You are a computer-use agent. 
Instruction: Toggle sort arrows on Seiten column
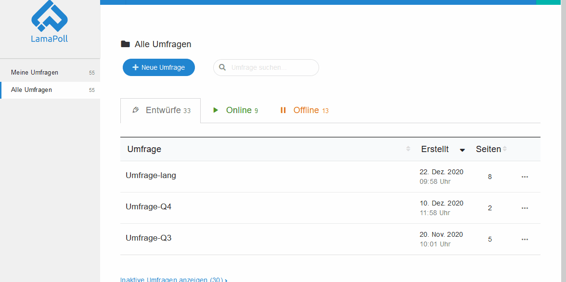tap(505, 149)
